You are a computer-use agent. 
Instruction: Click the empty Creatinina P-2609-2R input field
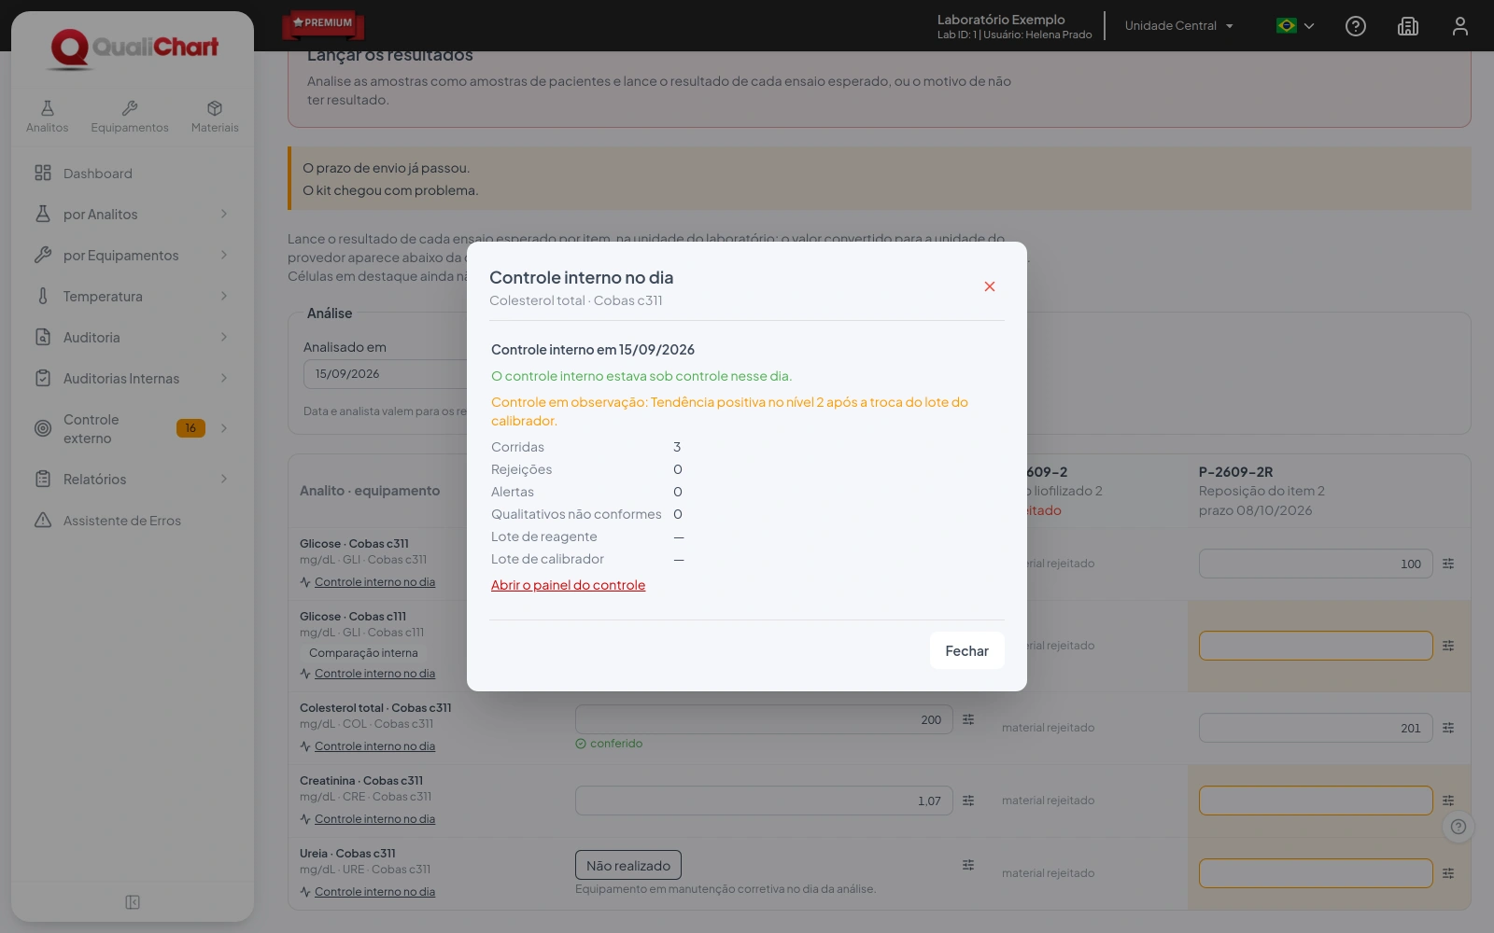click(1316, 801)
